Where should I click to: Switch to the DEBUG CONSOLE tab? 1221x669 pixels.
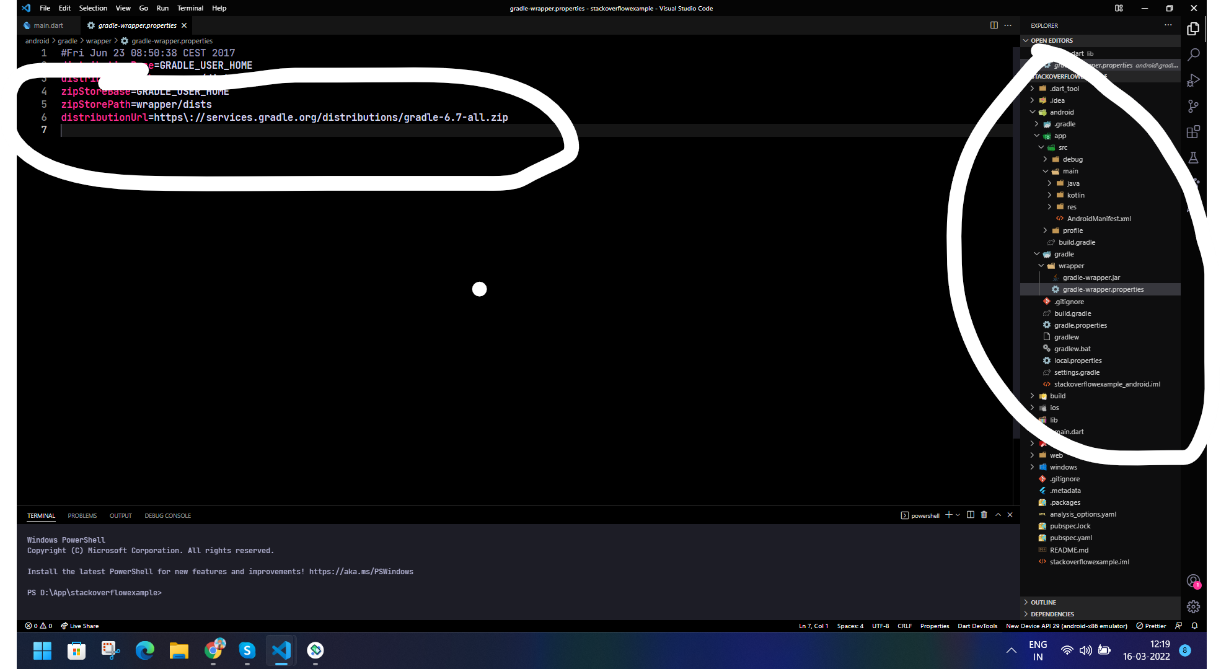168,515
